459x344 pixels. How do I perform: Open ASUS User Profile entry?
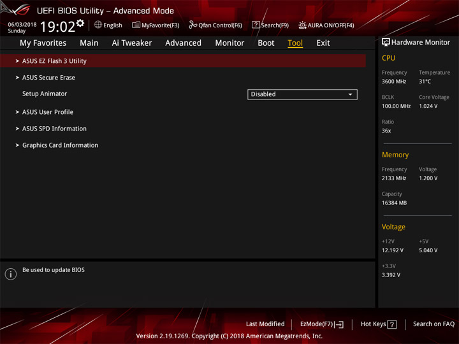coord(48,112)
